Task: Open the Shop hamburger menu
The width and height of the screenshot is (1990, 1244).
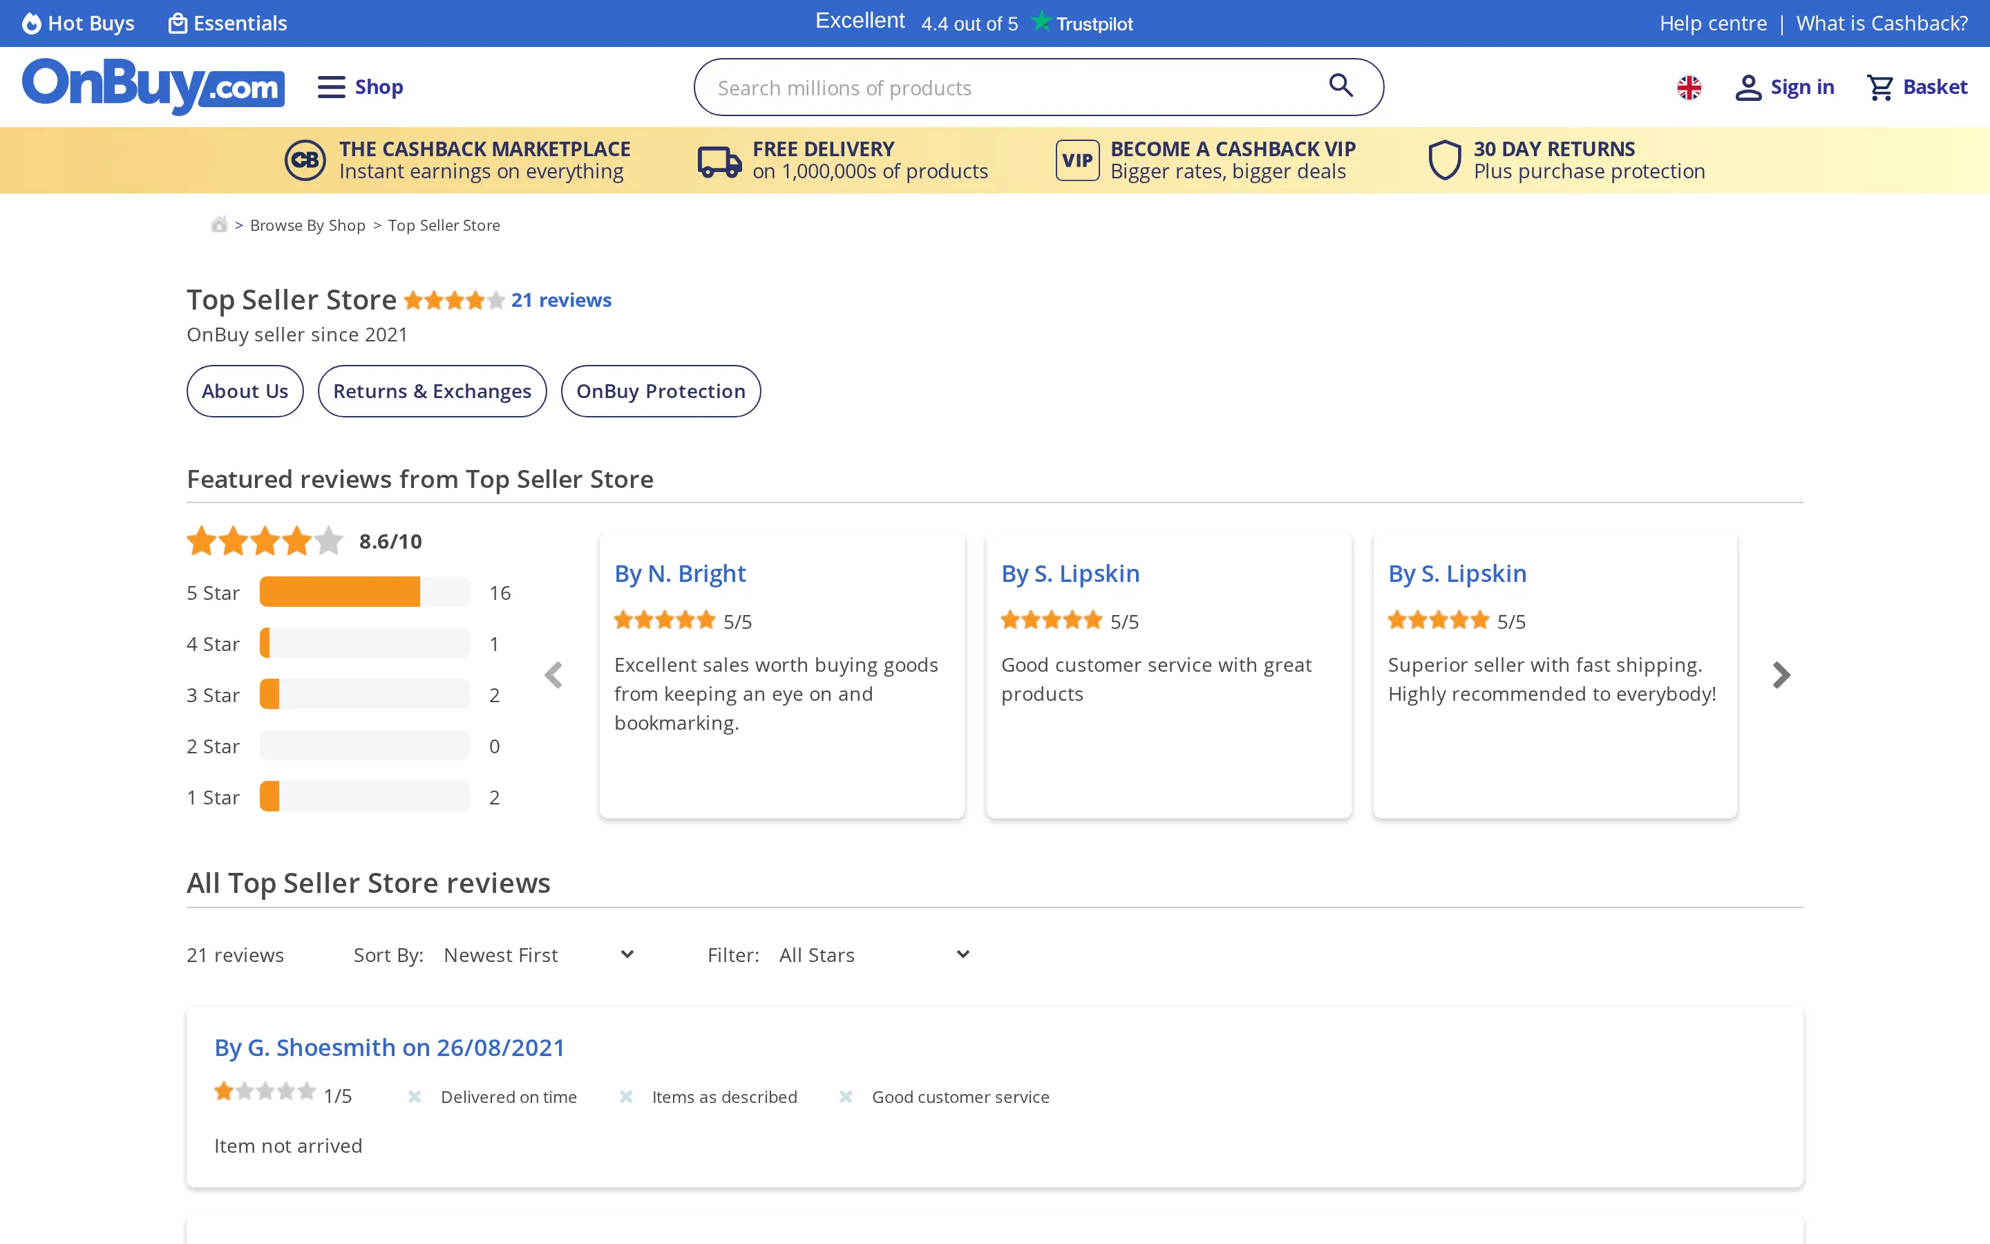Action: [x=360, y=86]
